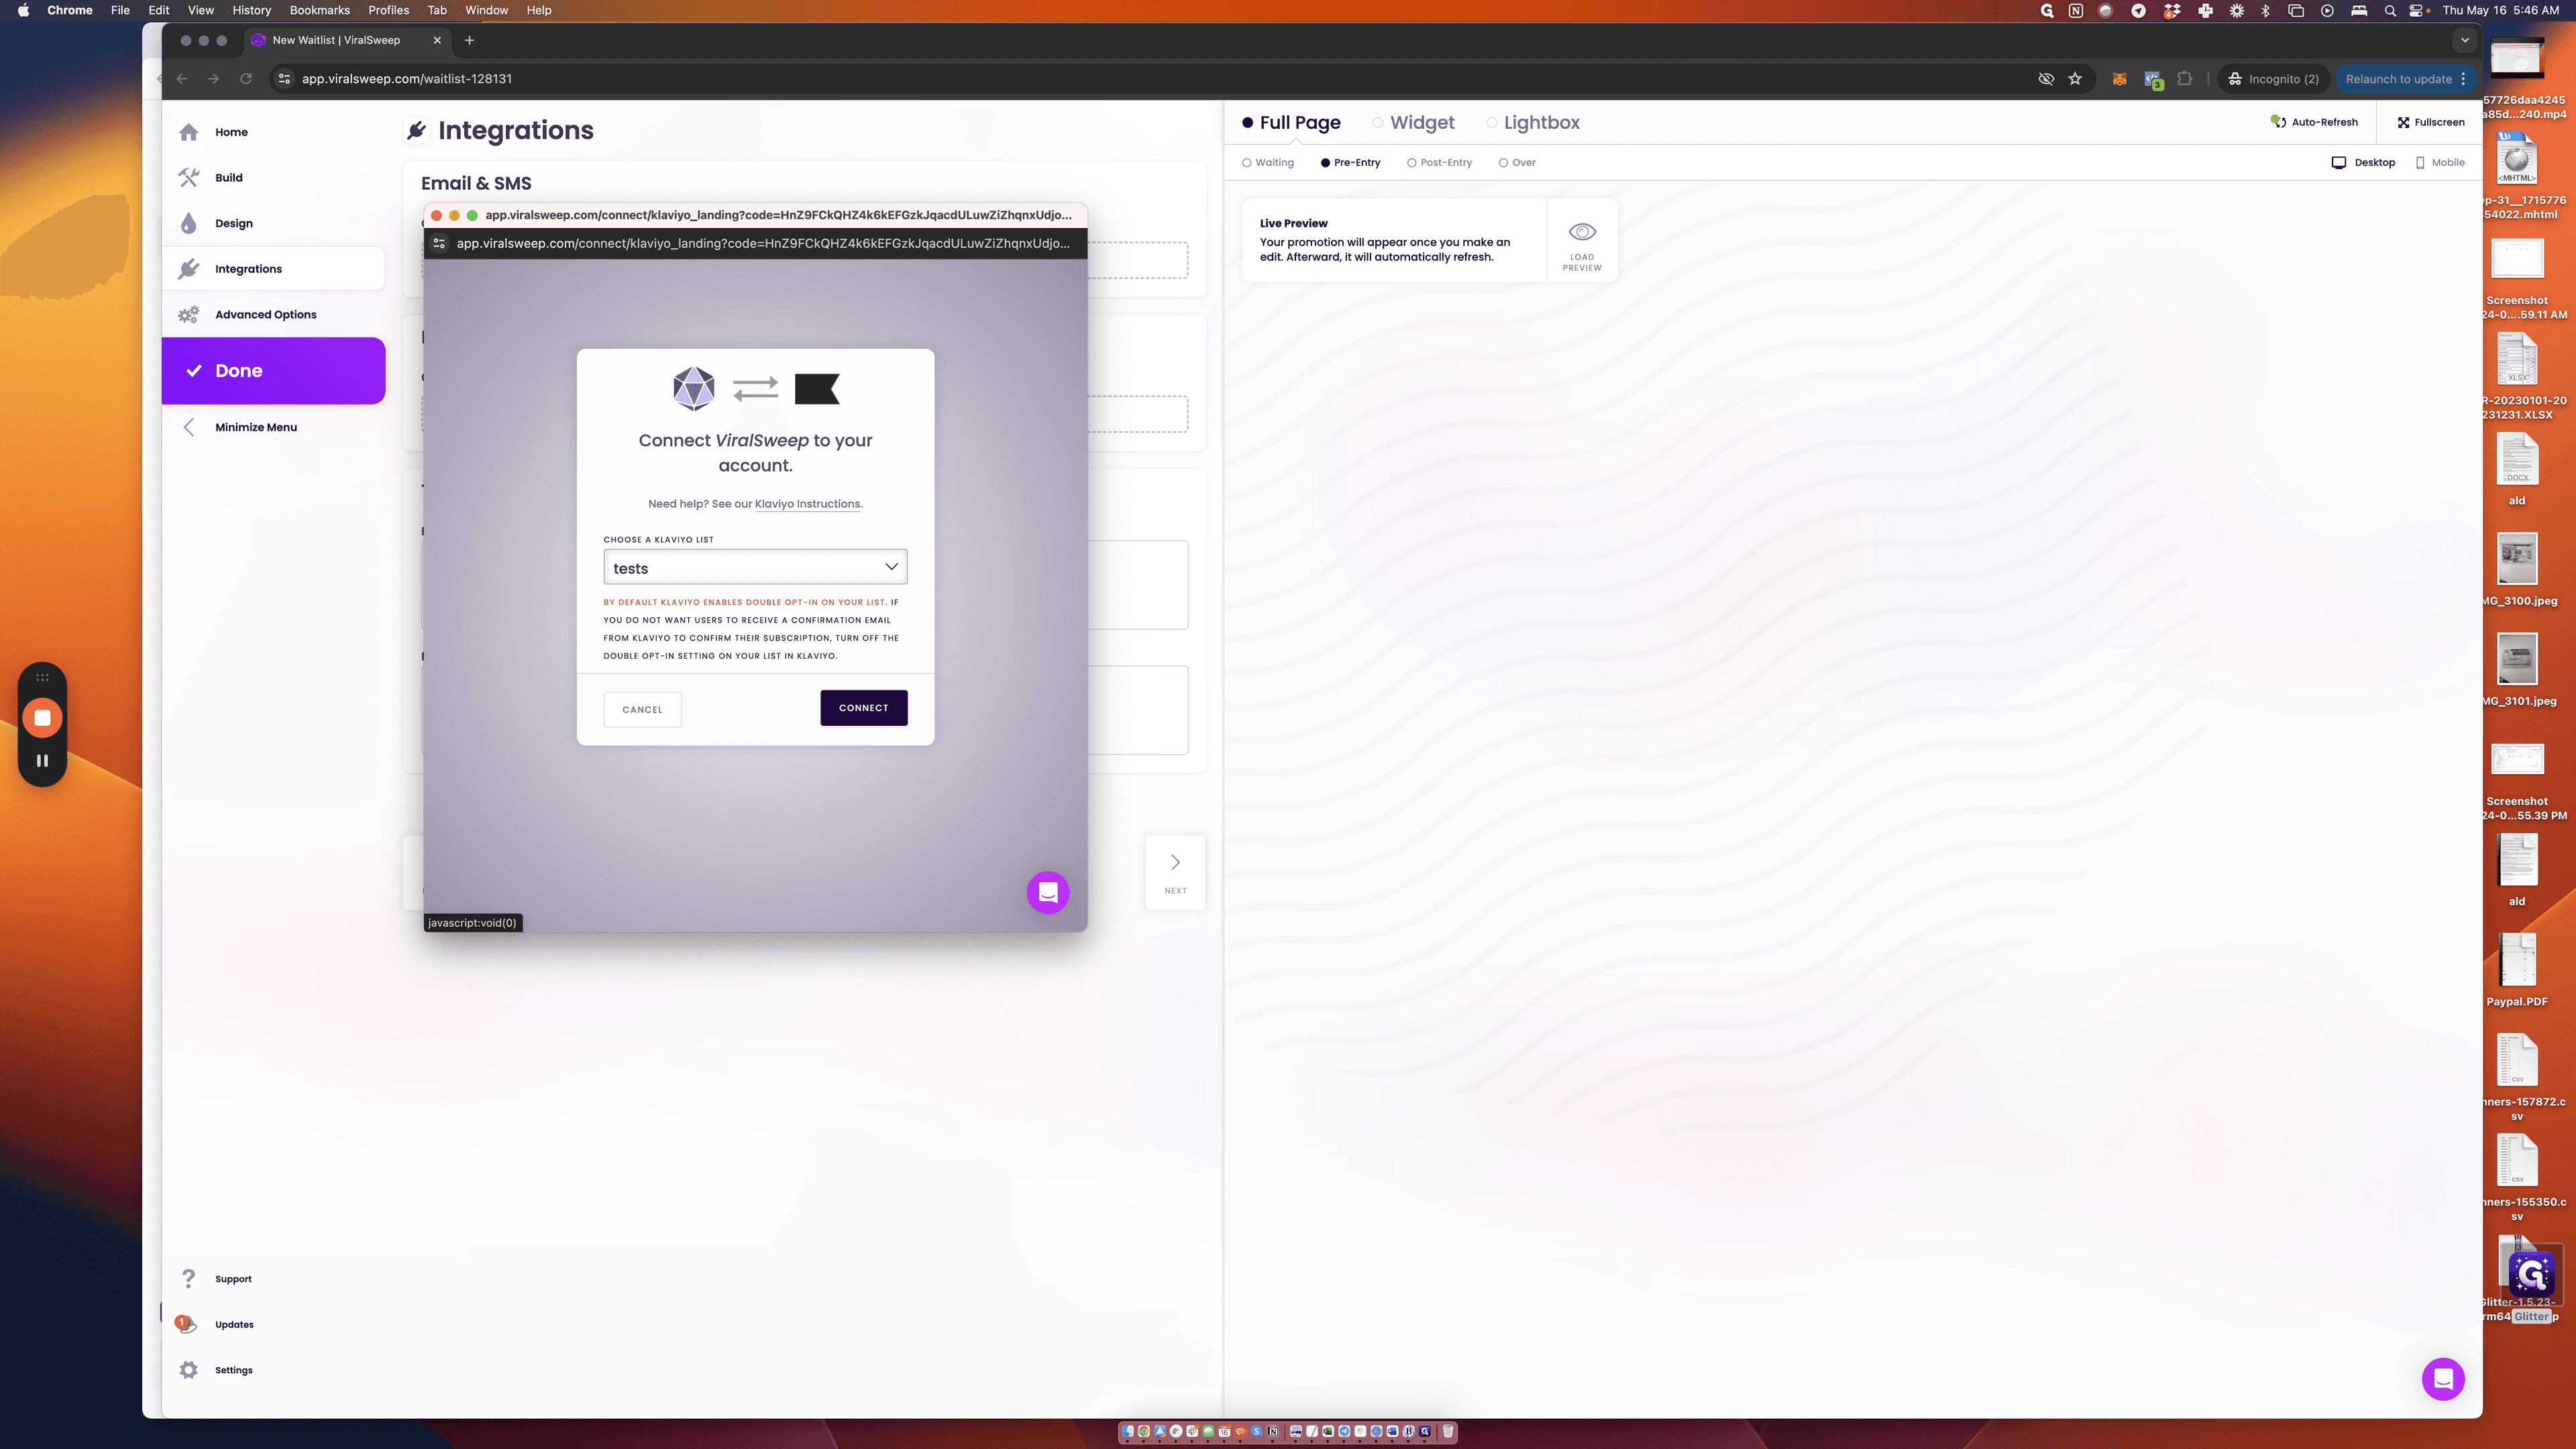Select the Integrations plug icon in sidebar
2576x1449 pixels.
(x=188, y=268)
